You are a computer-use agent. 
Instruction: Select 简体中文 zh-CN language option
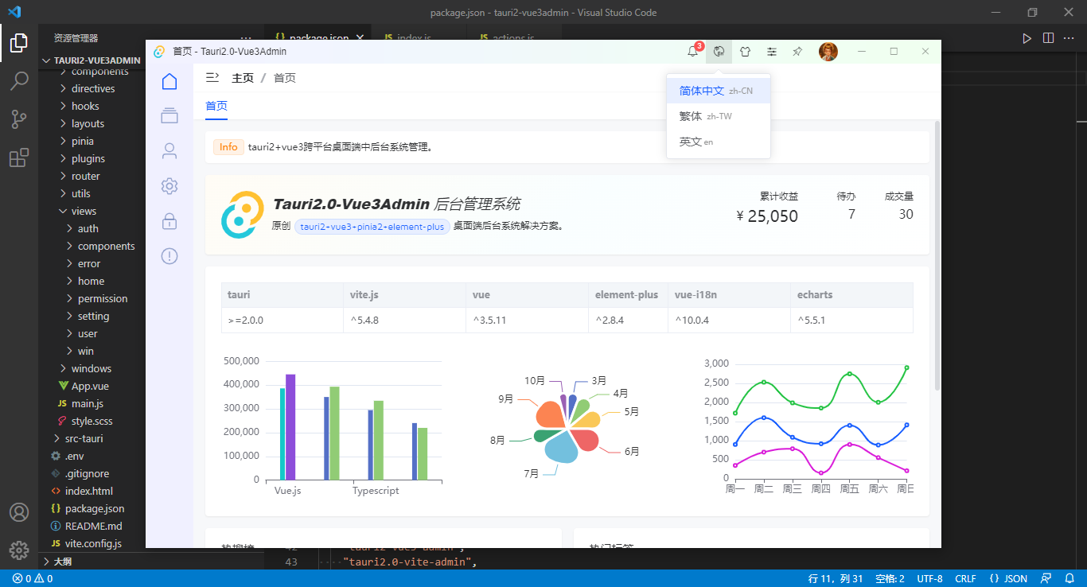(719, 91)
